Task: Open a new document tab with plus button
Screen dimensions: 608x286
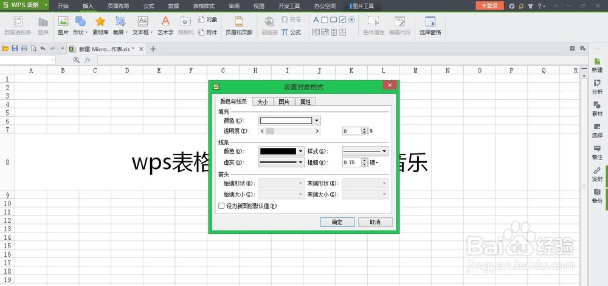Action: click(153, 49)
